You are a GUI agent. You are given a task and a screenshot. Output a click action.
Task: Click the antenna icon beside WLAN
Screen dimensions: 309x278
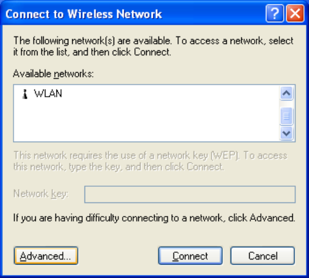[x=25, y=94]
